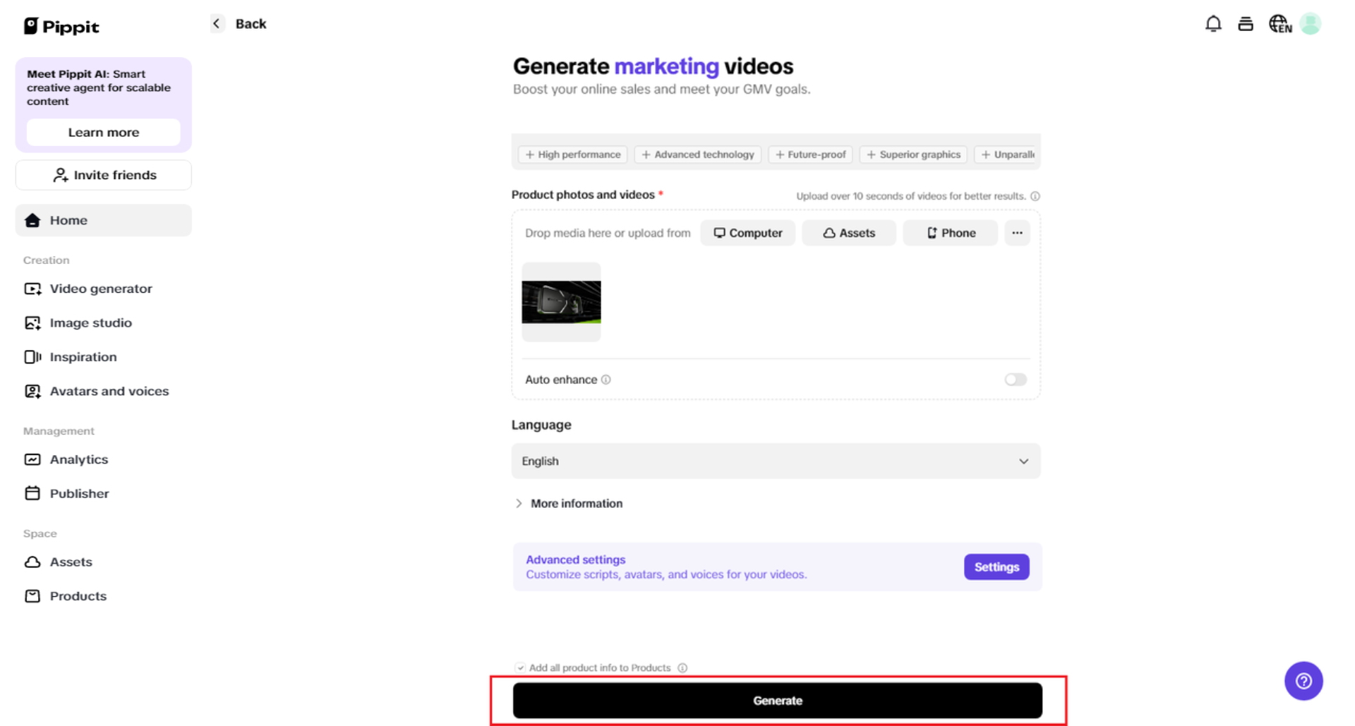Open the notifications bell icon
Screen dimensions: 1355x726
pyautogui.click(x=1213, y=23)
